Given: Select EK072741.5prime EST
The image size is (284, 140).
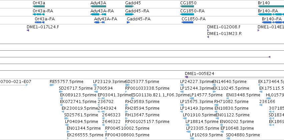Looking at the screenshot, I should [x=61, y=105].
